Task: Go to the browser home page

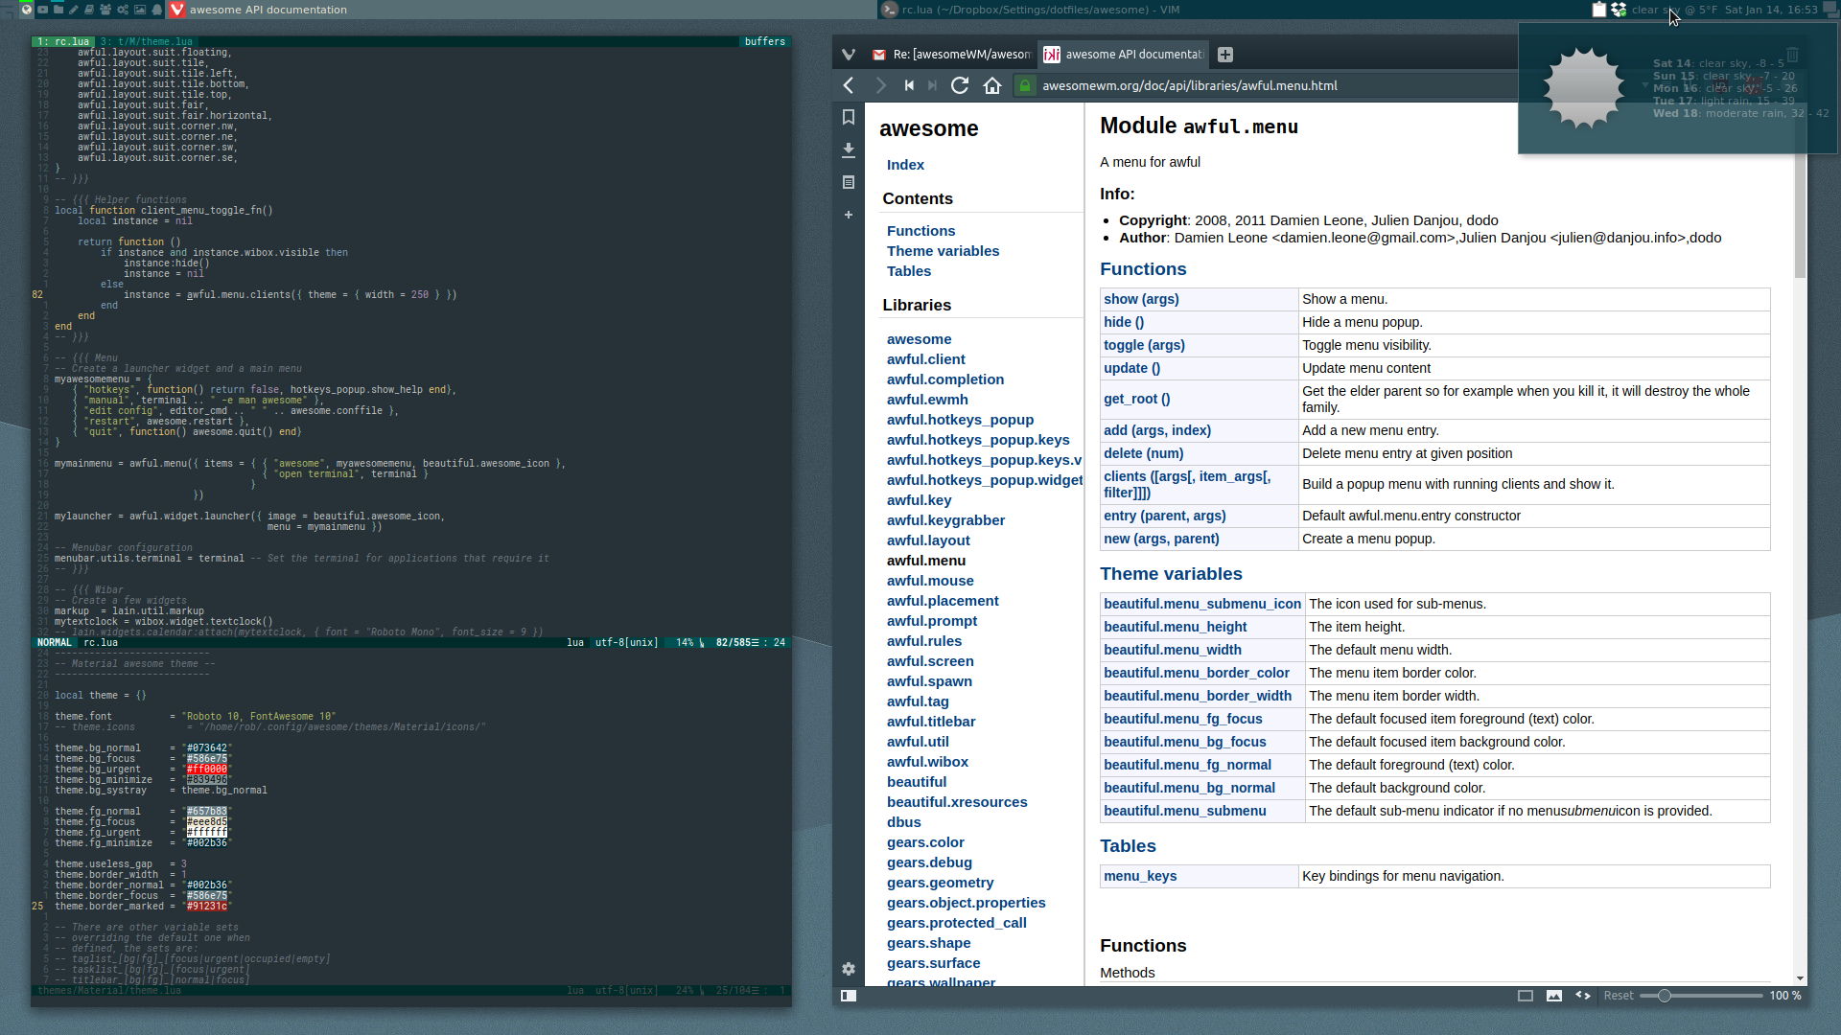Action: tap(992, 85)
